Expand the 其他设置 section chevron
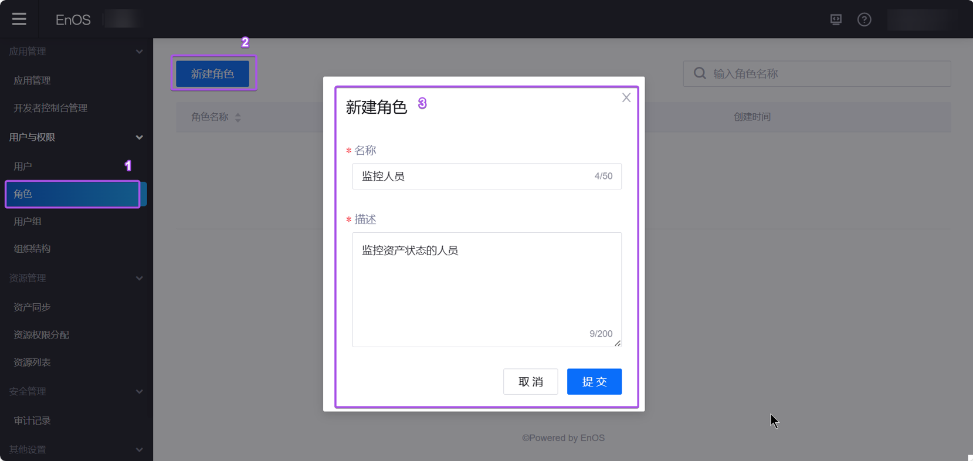This screenshot has height=461, width=973. (x=139, y=449)
